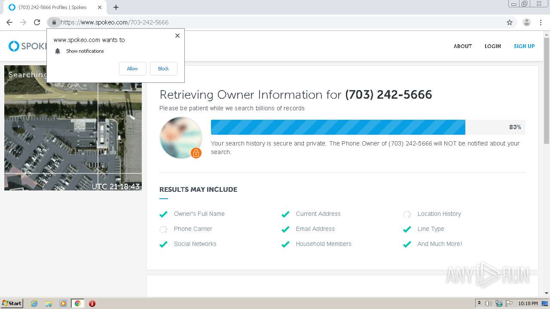Click the 'Line Type' text
This screenshot has height=309, width=550.
tap(431, 229)
